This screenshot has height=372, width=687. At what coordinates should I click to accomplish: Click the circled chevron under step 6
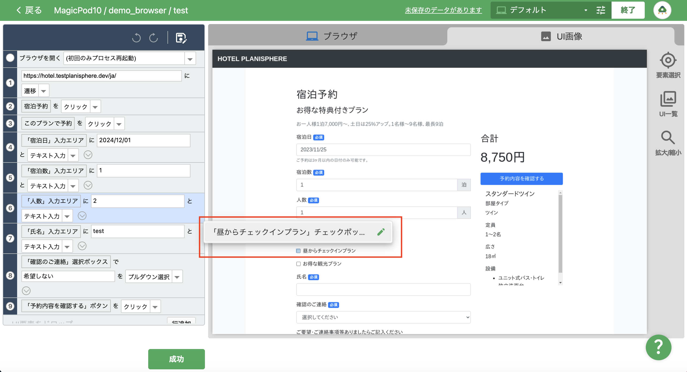click(x=82, y=216)
